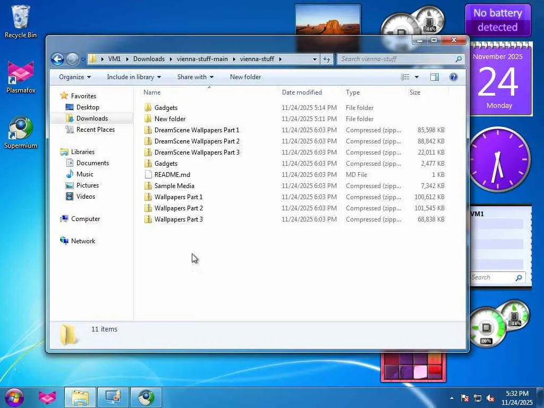Open the Documents library
Screen dimensions: 544x408
92,163
